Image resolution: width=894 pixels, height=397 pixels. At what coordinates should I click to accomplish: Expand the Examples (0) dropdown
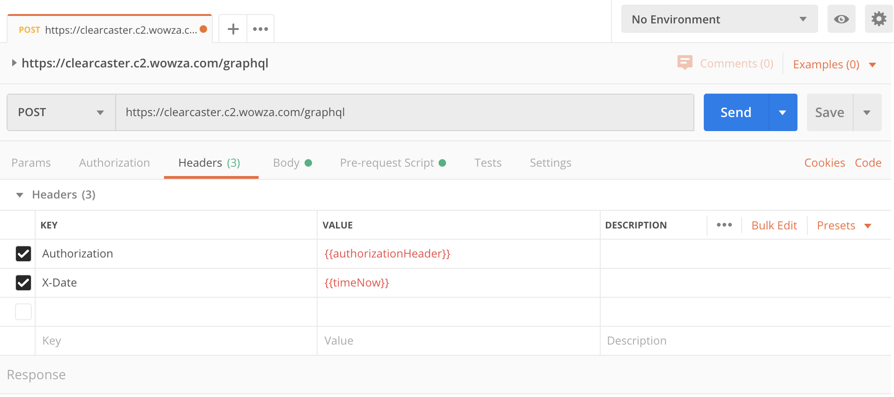pos(834,64)
